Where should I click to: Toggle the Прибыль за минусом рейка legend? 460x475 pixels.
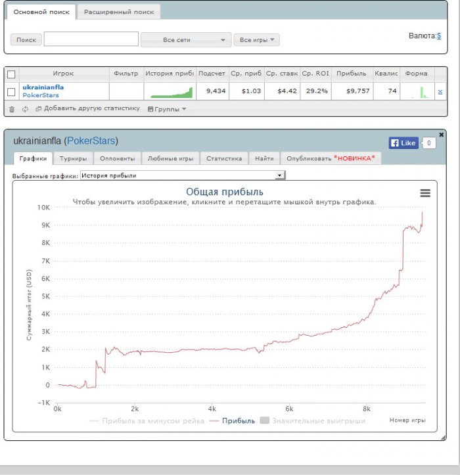[x=147, y=420]
